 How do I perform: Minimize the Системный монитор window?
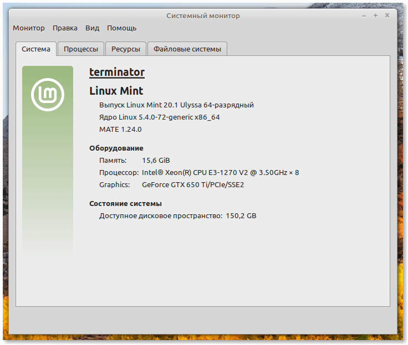tap(364, 16)
